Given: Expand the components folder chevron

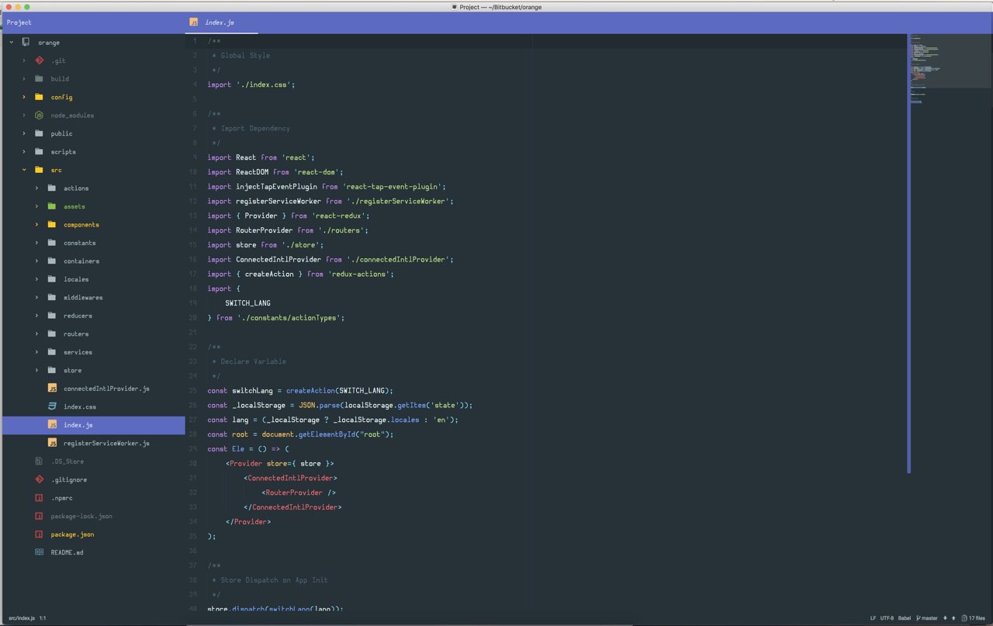Looking at the screenshot, I should point(36,225).
